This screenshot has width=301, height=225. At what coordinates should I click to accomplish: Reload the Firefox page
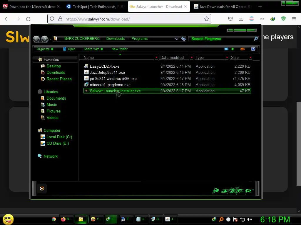28,19
